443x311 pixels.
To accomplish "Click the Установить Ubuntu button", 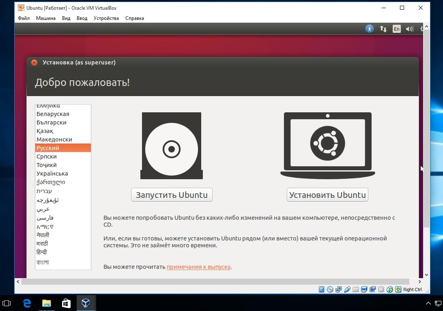I will coord(327,195).
